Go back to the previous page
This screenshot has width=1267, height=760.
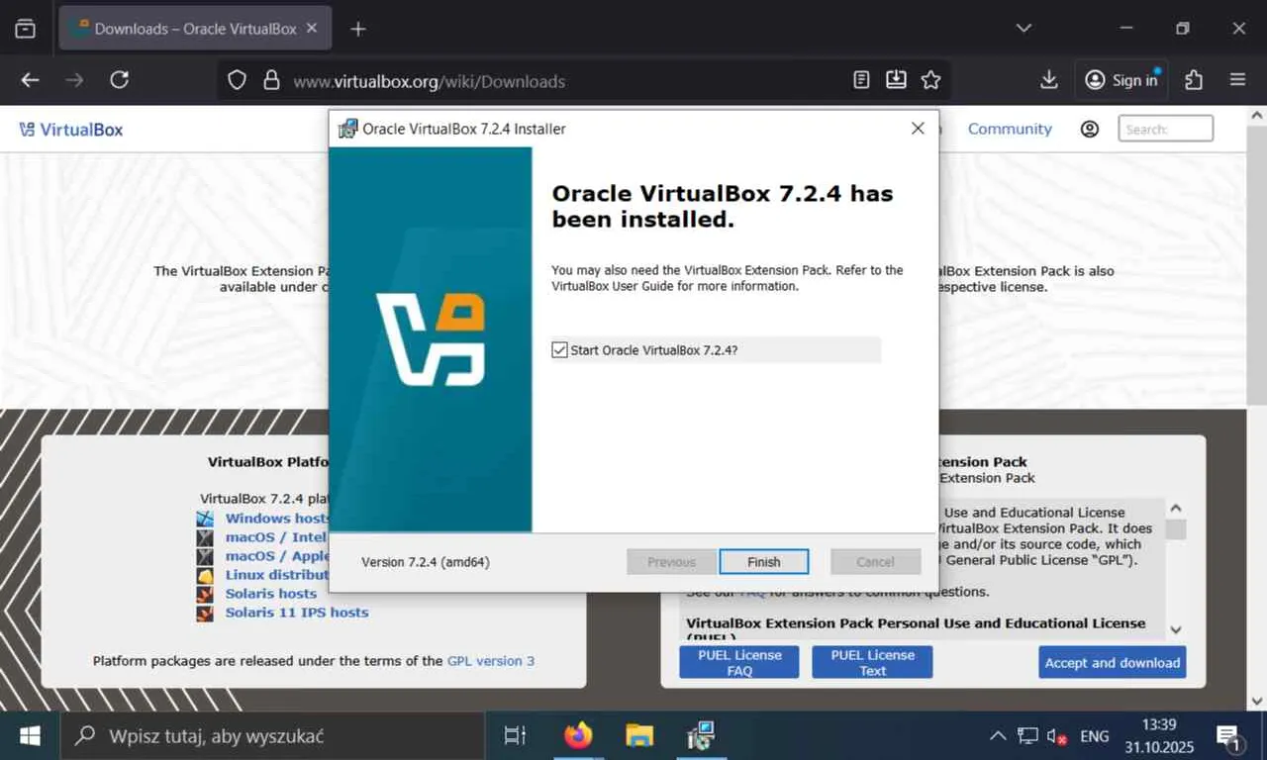31,80
